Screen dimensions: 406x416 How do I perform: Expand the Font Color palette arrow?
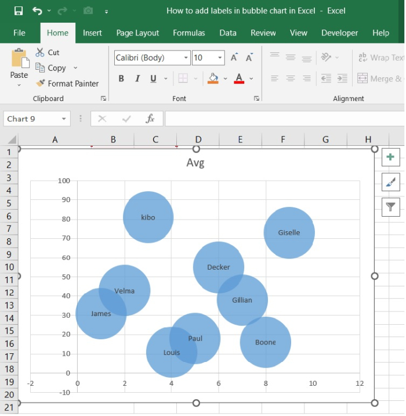click(251, 79)
